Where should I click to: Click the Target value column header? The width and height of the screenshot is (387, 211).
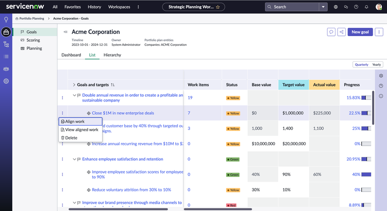293,85
